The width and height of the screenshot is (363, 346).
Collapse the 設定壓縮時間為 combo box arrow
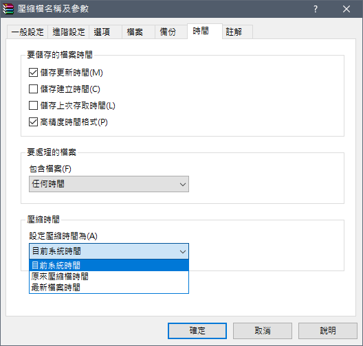[x=183, y=251]
